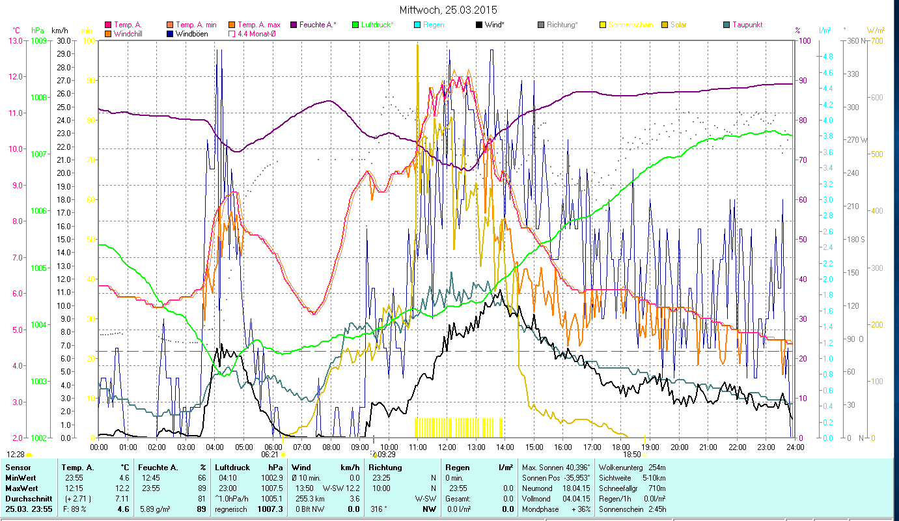The width and height of the screenshot is (899, 521).
Task: Click the 'Richtung' table column header
Action: click(x=385, y=468)
